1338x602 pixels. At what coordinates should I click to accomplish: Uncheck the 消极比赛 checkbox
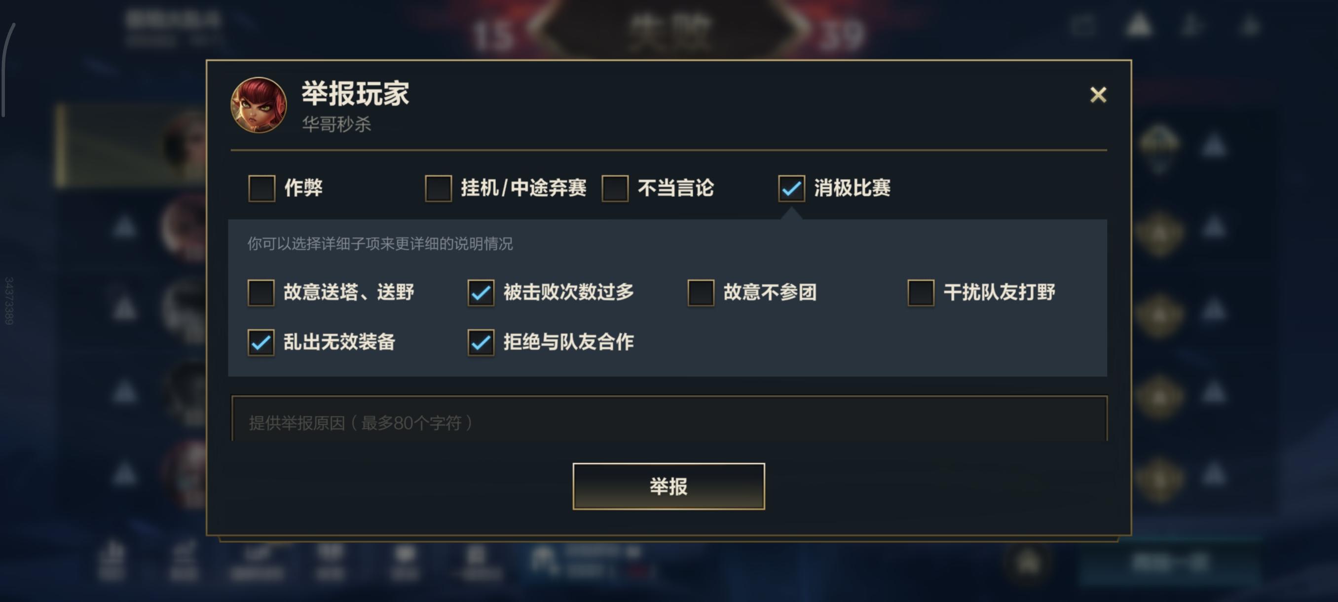tap(791, 189)
